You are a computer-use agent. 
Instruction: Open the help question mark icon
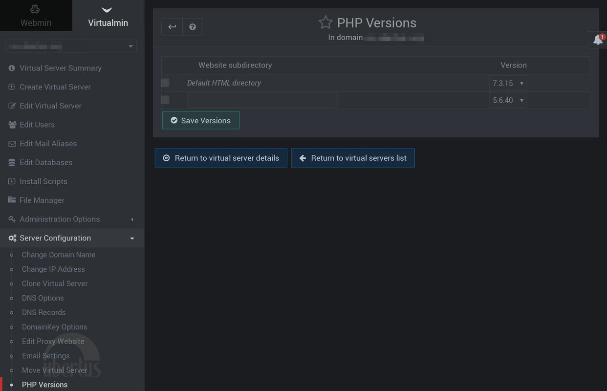click(x=193, y=27)
